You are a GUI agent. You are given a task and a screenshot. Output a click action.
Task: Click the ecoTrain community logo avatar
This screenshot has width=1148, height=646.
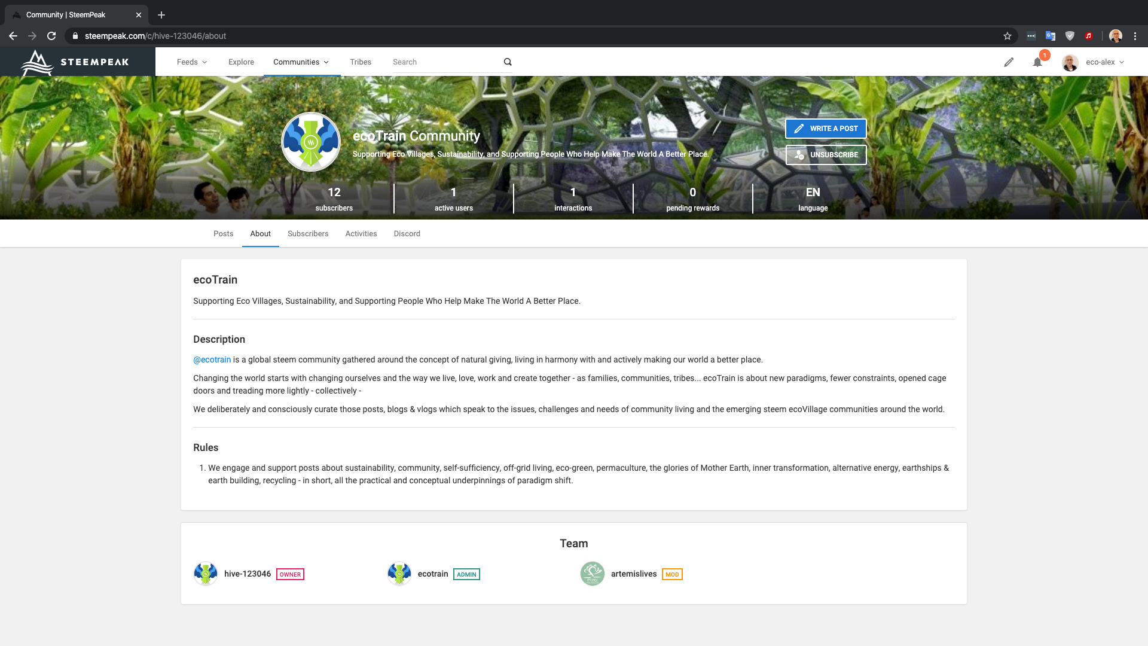pos(311,142)
